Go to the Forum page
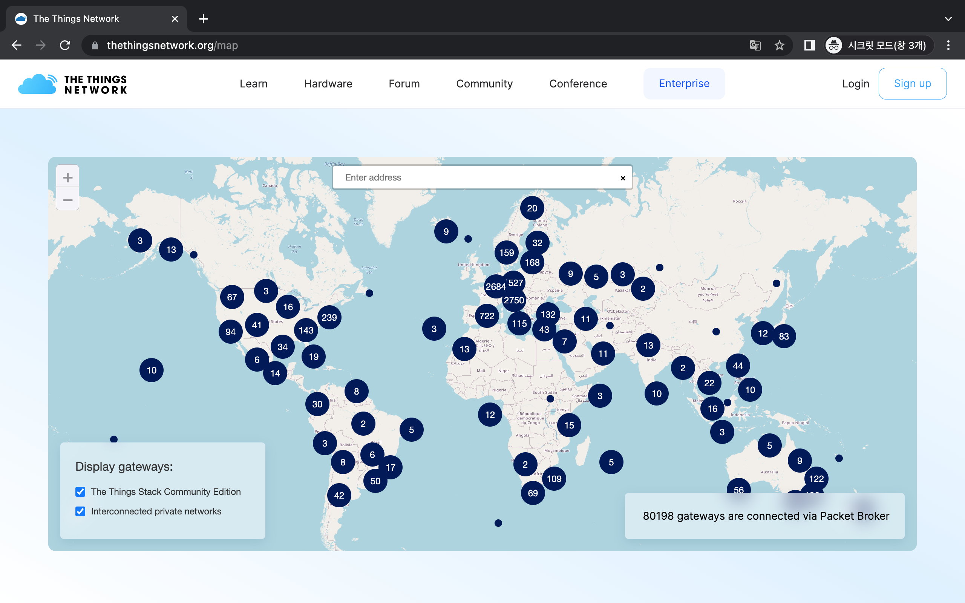 click(404, 84)
